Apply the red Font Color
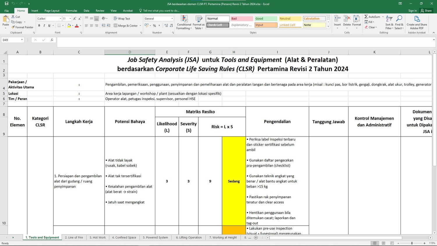The image size is (437, 246). pyautogui.click(x=77, y=26)
